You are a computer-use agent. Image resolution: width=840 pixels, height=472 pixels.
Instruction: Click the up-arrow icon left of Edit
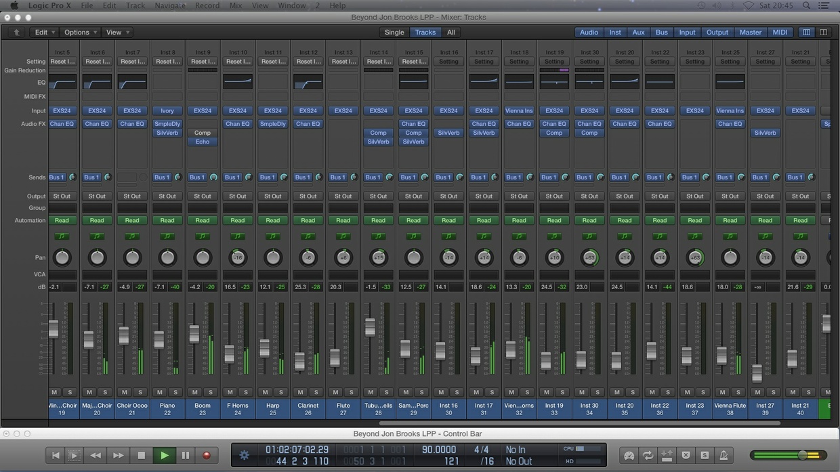pyautogui.click(x=16, y=32)
